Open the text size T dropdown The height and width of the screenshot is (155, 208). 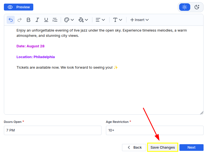117,20
